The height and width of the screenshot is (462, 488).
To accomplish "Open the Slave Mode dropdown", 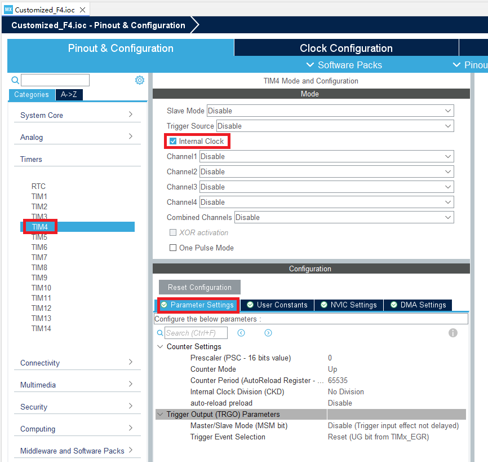I will click(330, 111).
